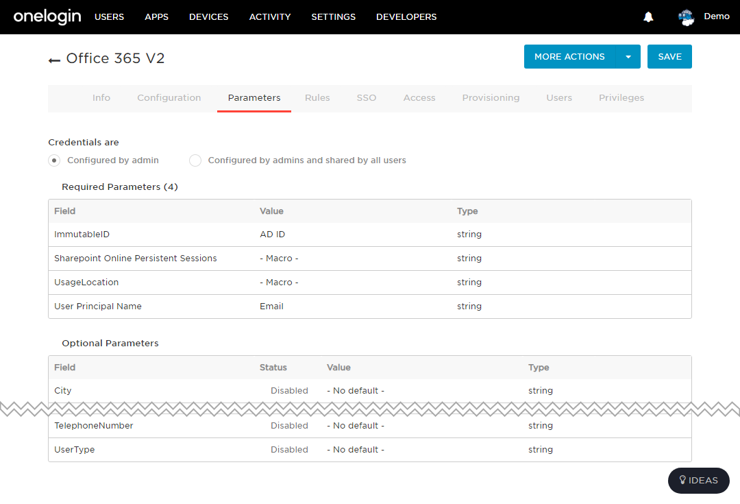Click the More Actions button
The width and height of the screenshot is (740, 504).
click(x=569, y=57)
